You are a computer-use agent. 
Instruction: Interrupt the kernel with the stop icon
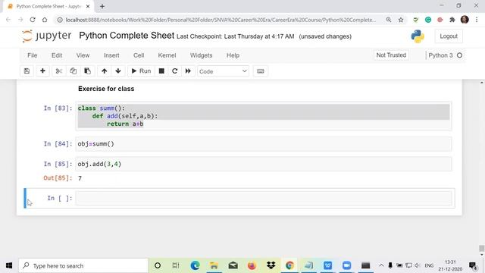point(161,71)
